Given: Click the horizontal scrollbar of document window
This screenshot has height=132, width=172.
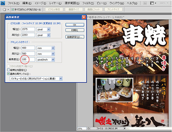Looking at the screenshot, I should point(149,128).
